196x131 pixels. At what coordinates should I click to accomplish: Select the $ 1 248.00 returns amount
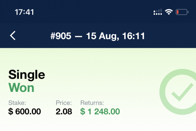pos(100,111)
